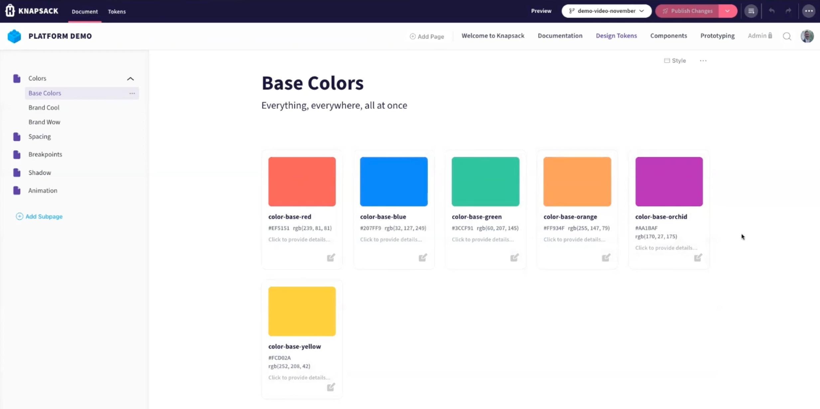Image resolution: width=820 pixels, height=409 pixels.
Task: Click the search magnifier icon
Action: pyautogui.click(x=787, y=36)
